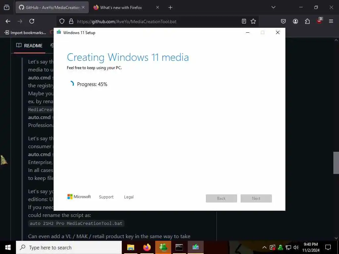Viewport: 339px width, 254px height.
Task: Open notification action center icon
Action: coord(328,247)
